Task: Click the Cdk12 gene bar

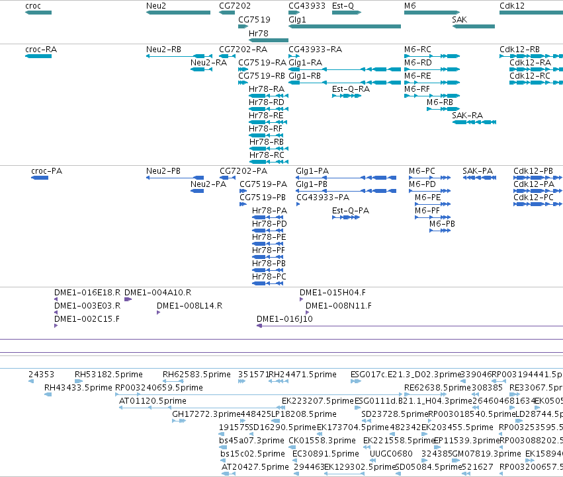Action: (x=531, y=13)
